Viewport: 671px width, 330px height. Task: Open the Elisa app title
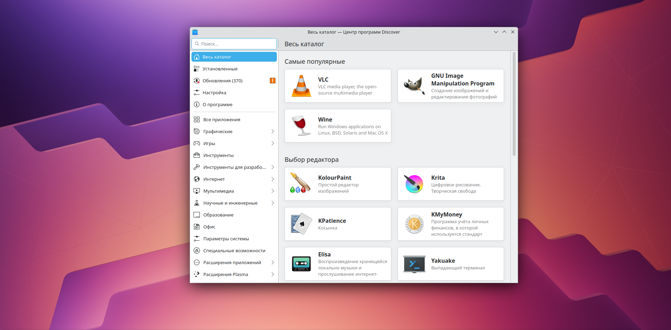pos(324,254)
